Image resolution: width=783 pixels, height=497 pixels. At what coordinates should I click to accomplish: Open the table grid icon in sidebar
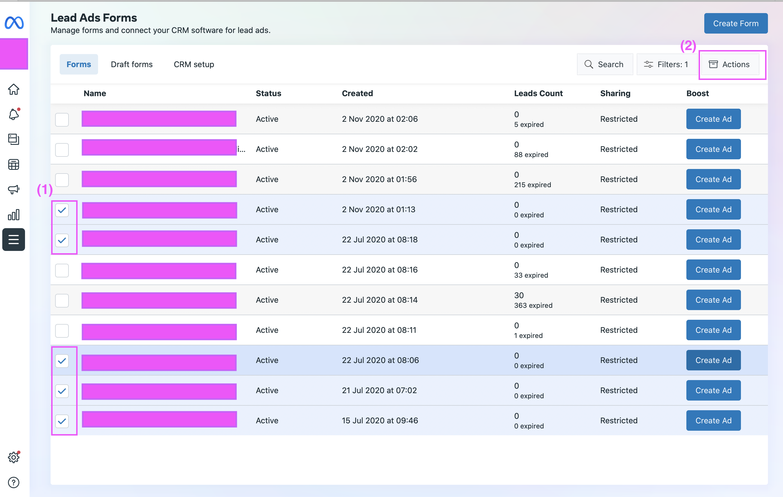click(x=14, y=164)
